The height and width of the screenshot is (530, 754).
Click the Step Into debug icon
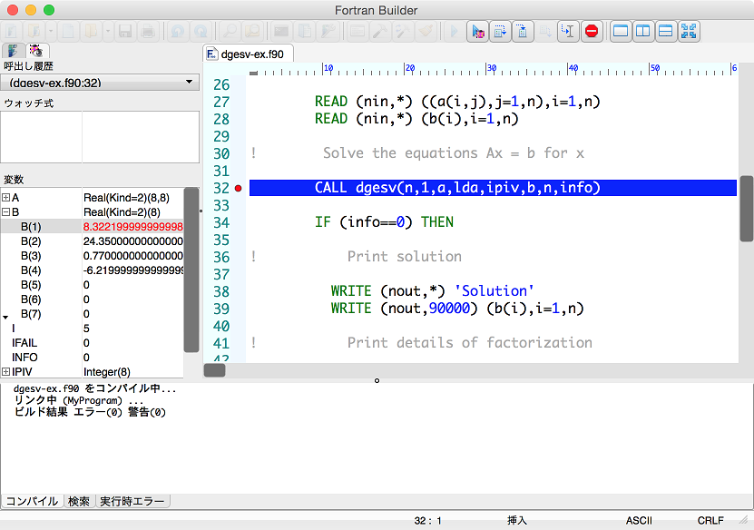point(523,32)
